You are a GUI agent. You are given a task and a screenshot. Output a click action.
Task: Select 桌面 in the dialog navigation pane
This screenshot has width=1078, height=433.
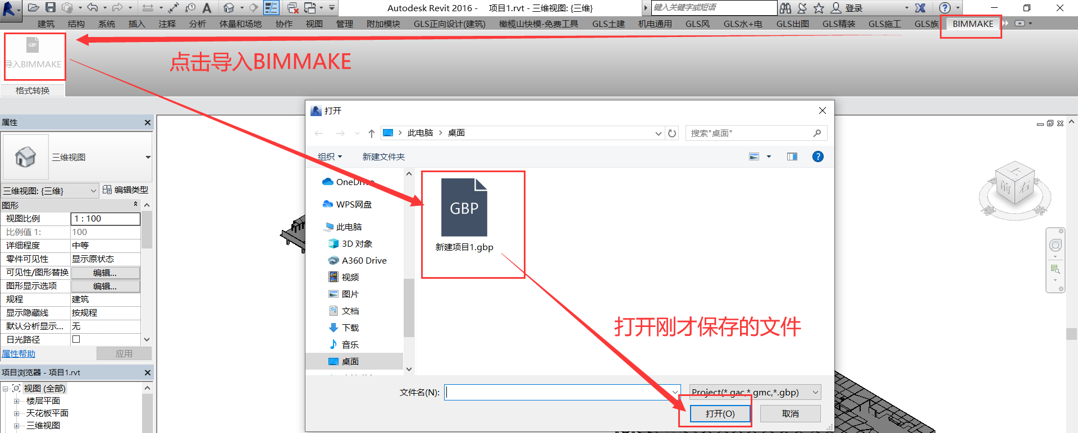click(350, 361)
